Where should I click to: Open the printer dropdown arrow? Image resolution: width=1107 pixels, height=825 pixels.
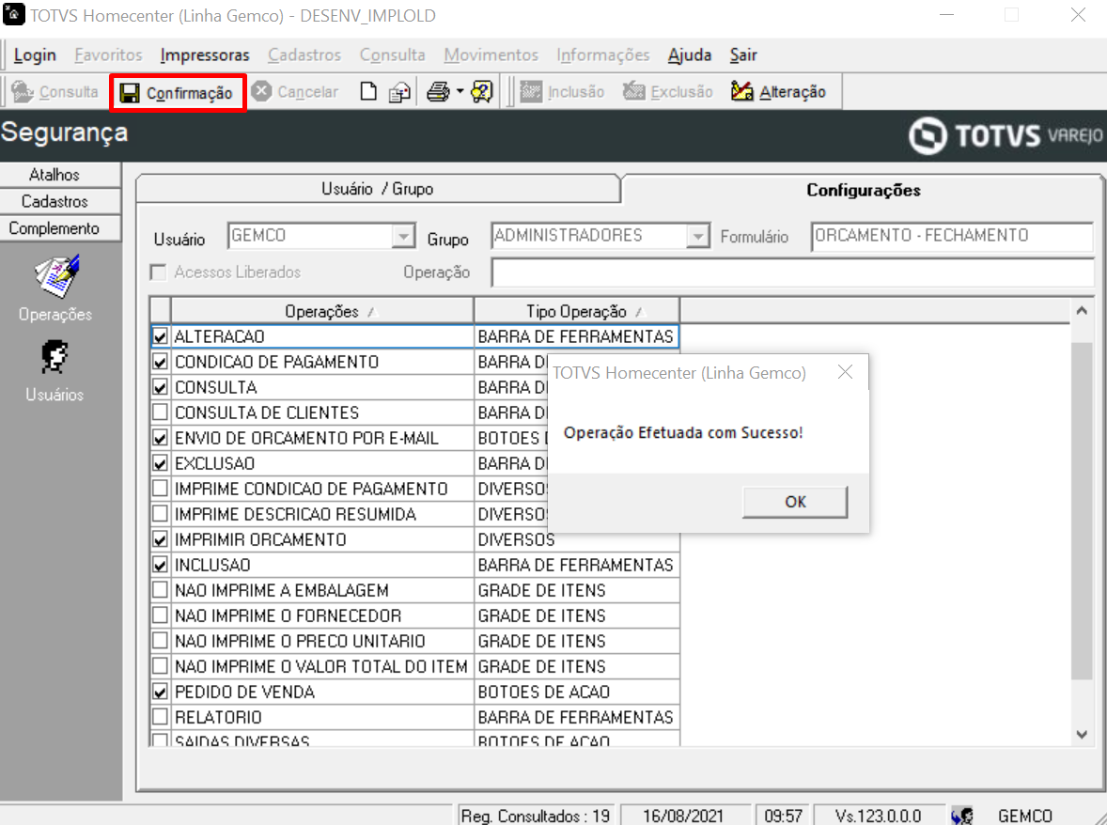pyautogui.click(x=460, y=92)
